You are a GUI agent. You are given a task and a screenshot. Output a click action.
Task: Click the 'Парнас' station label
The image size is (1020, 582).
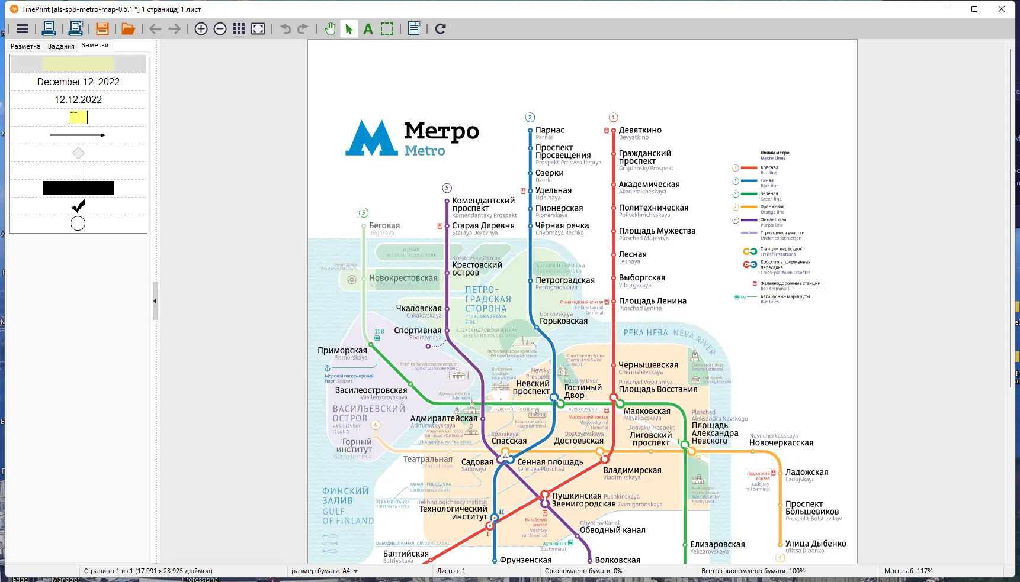[550, 130]
